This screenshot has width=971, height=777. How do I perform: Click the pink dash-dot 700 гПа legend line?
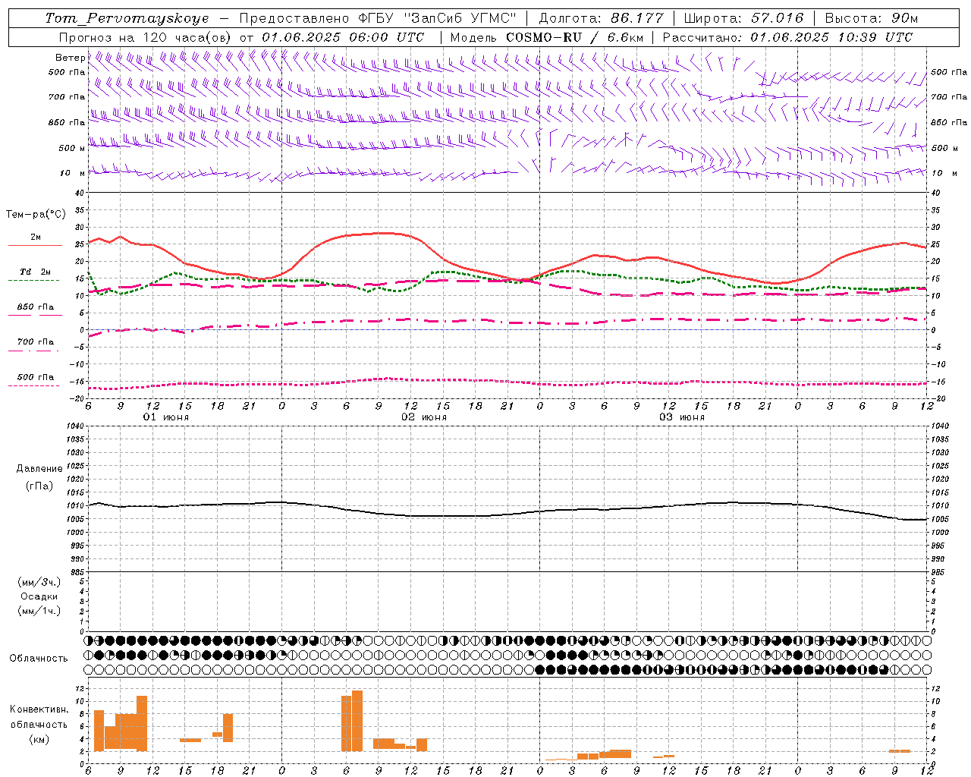[33, 351]
